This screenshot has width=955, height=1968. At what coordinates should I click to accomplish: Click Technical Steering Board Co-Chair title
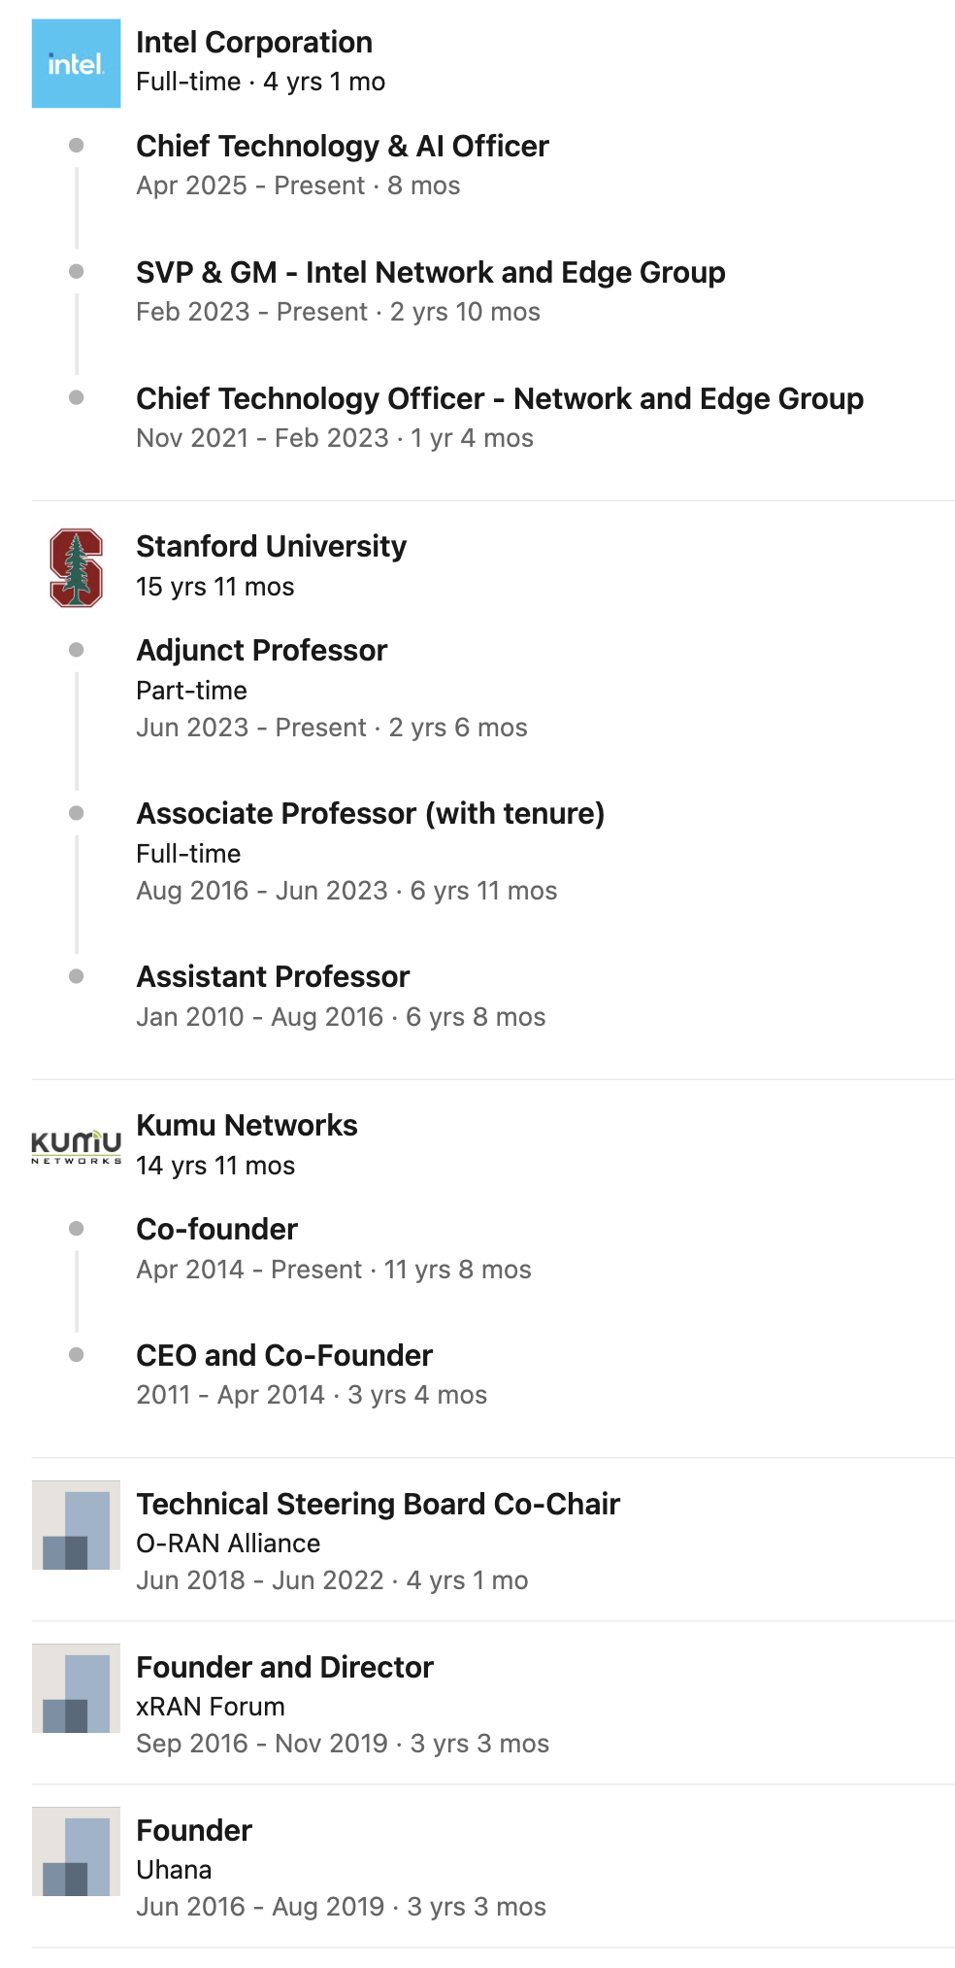(378, 1505)
